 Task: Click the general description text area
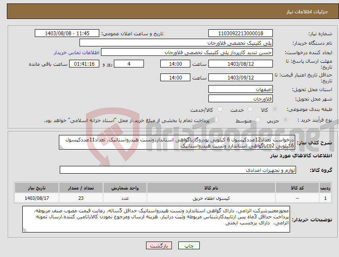(x=177, y=142)
